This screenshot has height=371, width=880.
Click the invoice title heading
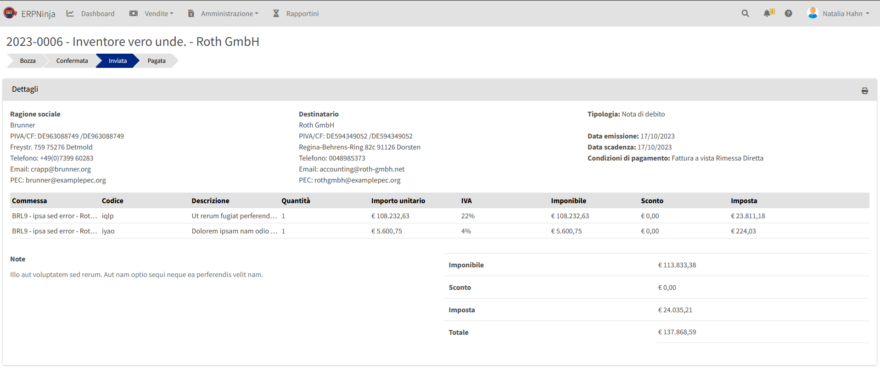[x=133, y=42]
